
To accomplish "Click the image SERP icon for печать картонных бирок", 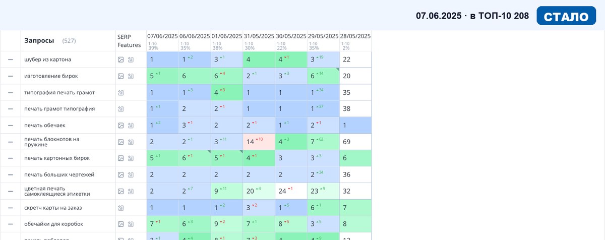I will click(x=121, y=158).
